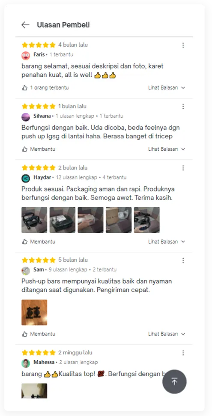Expand Lihat Balasan under Haydar's review
Image resolution: width=212 pixels, height=416 pixels.
[x=167, y=242]
